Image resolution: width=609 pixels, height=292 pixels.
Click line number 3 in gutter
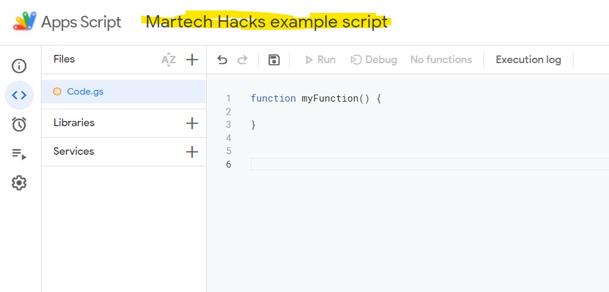[x=228, y=124]
